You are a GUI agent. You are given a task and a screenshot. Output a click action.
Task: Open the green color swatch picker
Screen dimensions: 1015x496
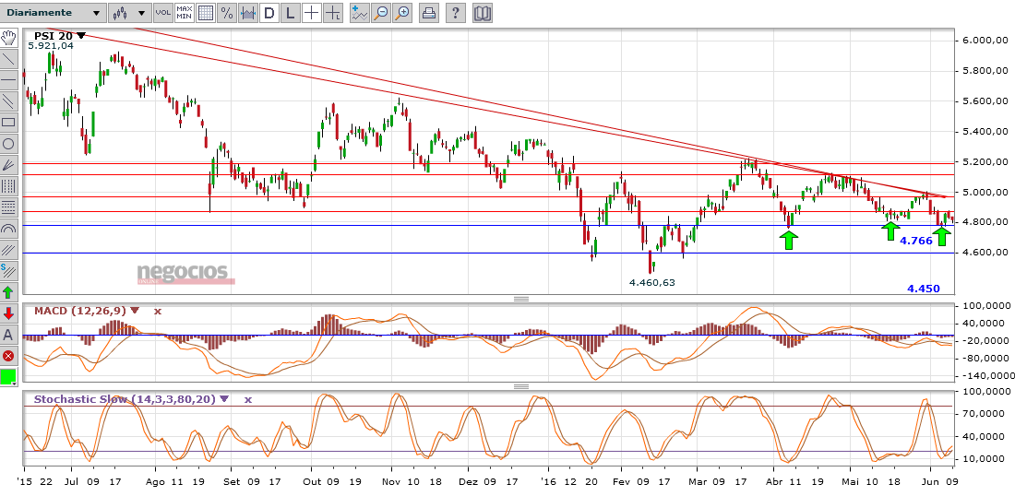(x=9, y=377)
